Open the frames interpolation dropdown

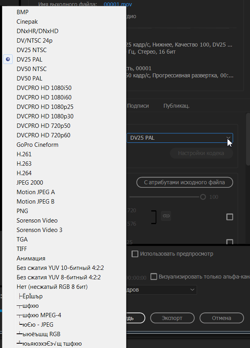click(x=162, y=290)
